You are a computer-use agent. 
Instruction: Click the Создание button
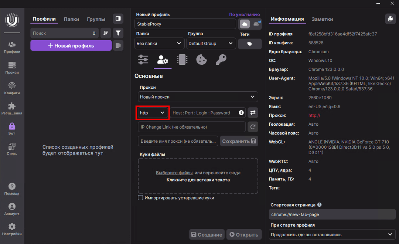(x=207, y=234)
